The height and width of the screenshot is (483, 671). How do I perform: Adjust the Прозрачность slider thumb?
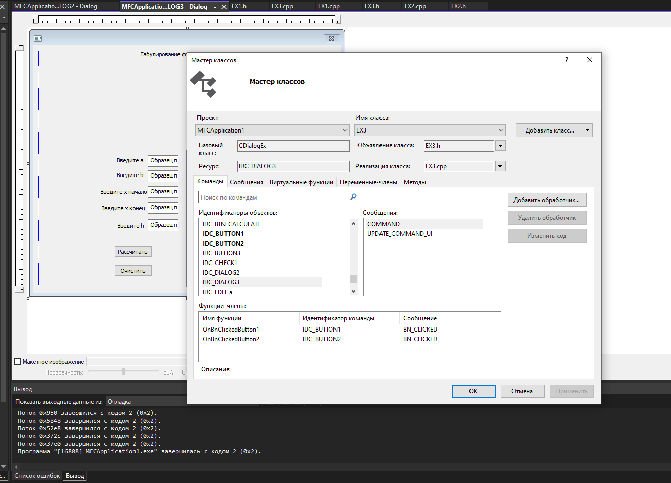coord(124,372)
